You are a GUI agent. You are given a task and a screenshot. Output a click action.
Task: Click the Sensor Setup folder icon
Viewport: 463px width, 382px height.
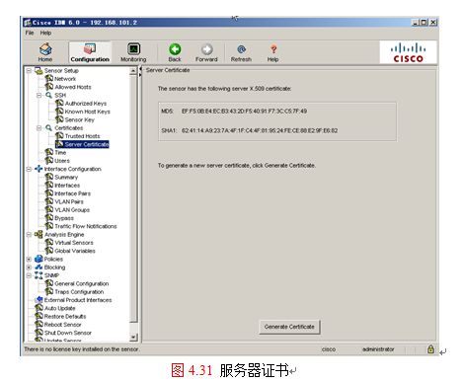coord(39,70)
